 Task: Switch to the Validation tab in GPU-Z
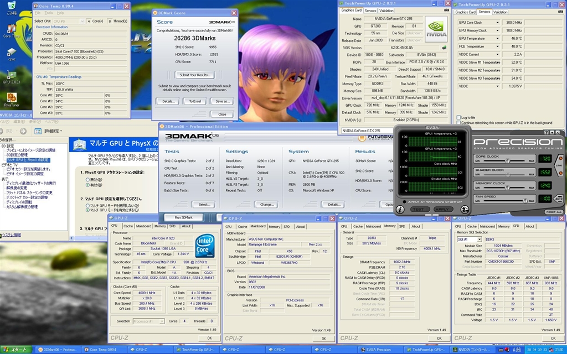coord(386,11)
